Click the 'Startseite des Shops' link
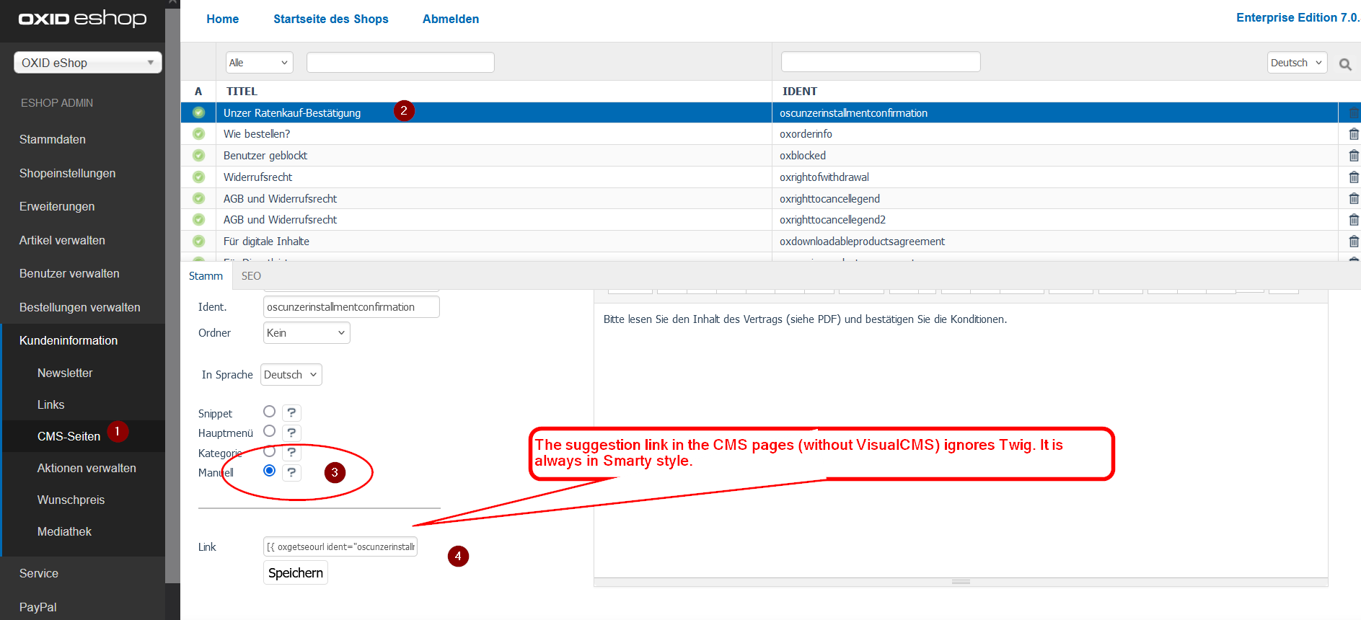This screenshot has height=620, width=1361. click(330, 19)
